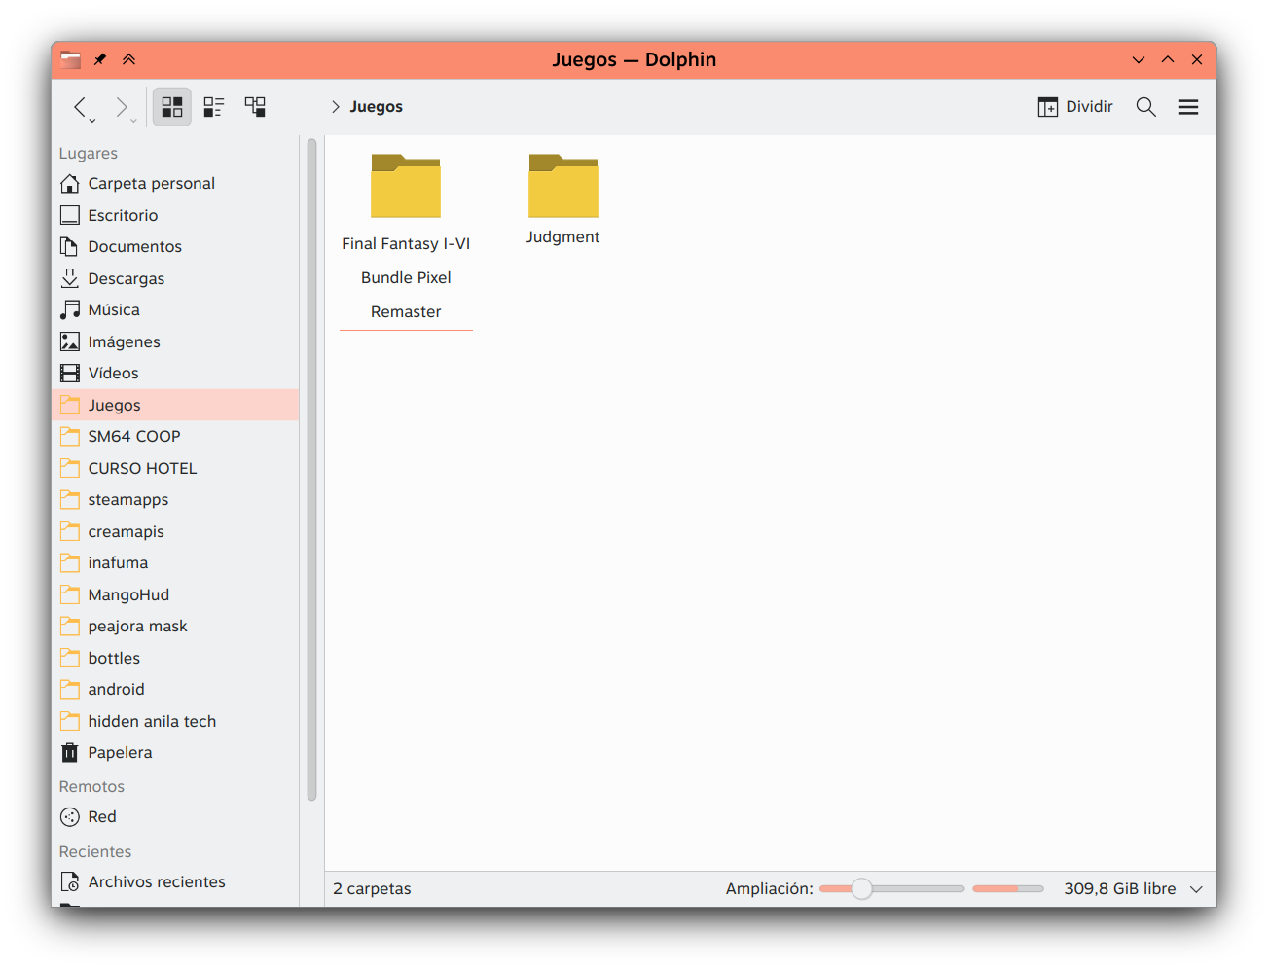Click the Places panel vertical scrollbar
This screenshot has width=1270, height=970.
tap(312, 470)
